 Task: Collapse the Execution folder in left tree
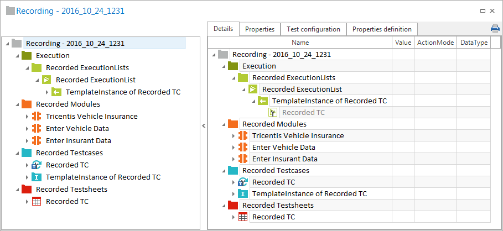click(x=17, y=56)
